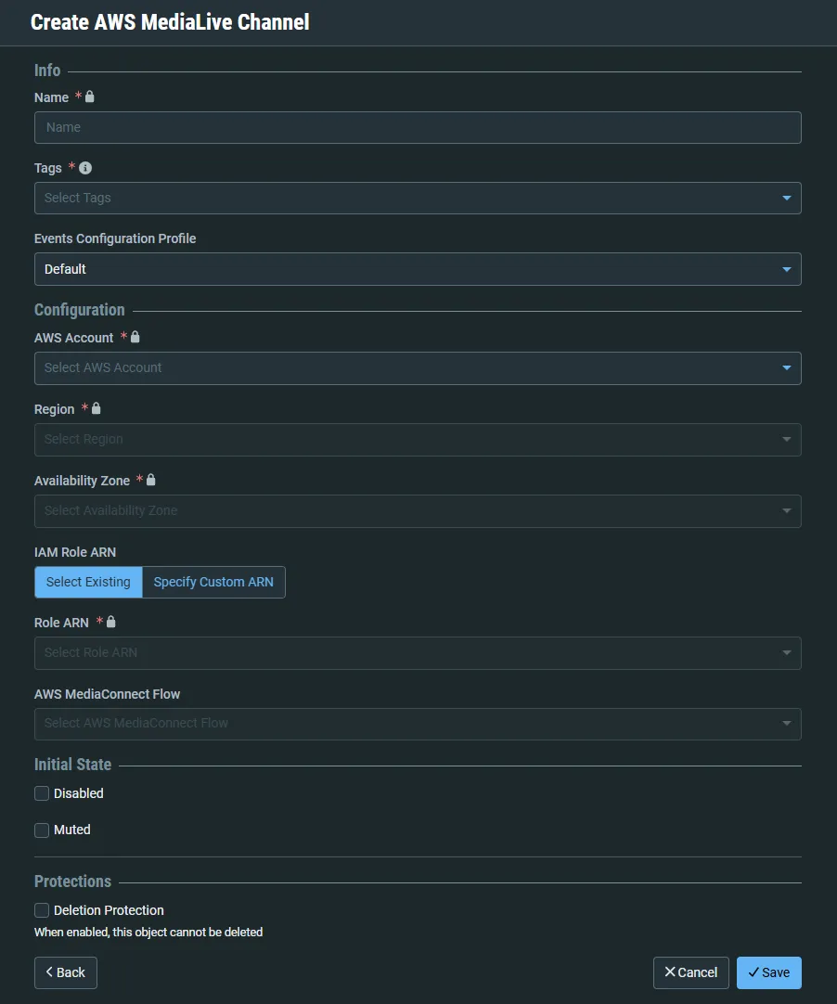Screen dimensions: 837x1004
Task: Go Back to the previous step
Action: coord(65,972)
